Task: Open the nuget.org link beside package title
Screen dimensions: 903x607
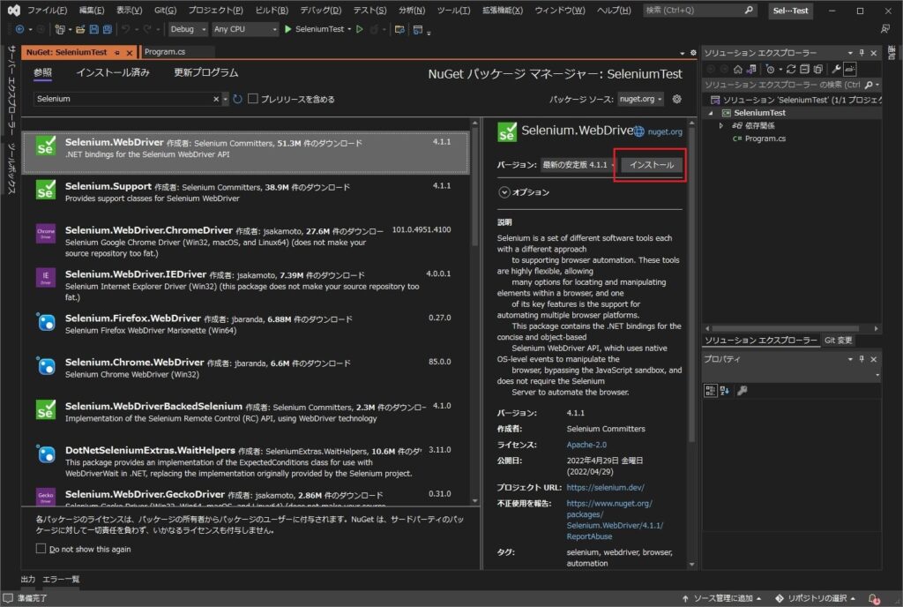Action: pyautogui.click(x=665, y=131)
